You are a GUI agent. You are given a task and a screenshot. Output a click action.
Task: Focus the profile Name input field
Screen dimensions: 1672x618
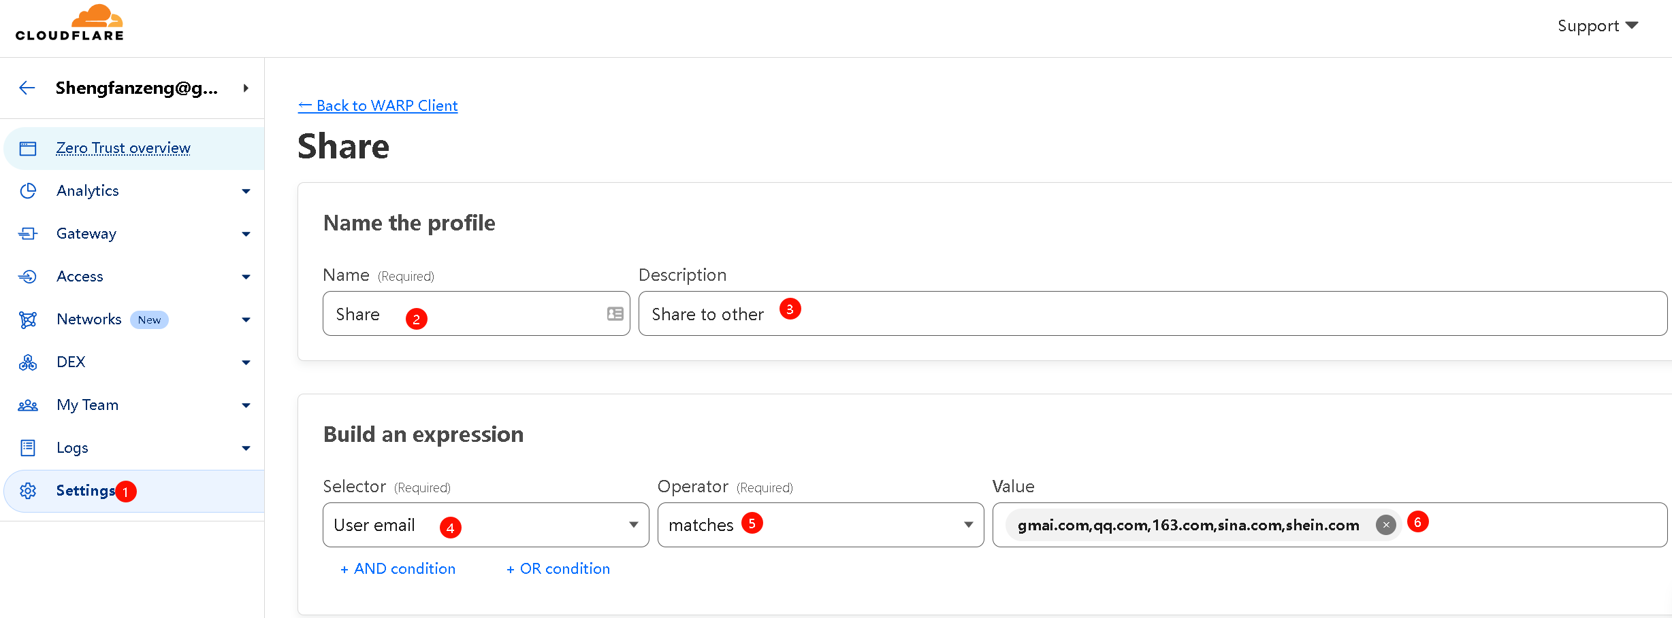point(476,313)
